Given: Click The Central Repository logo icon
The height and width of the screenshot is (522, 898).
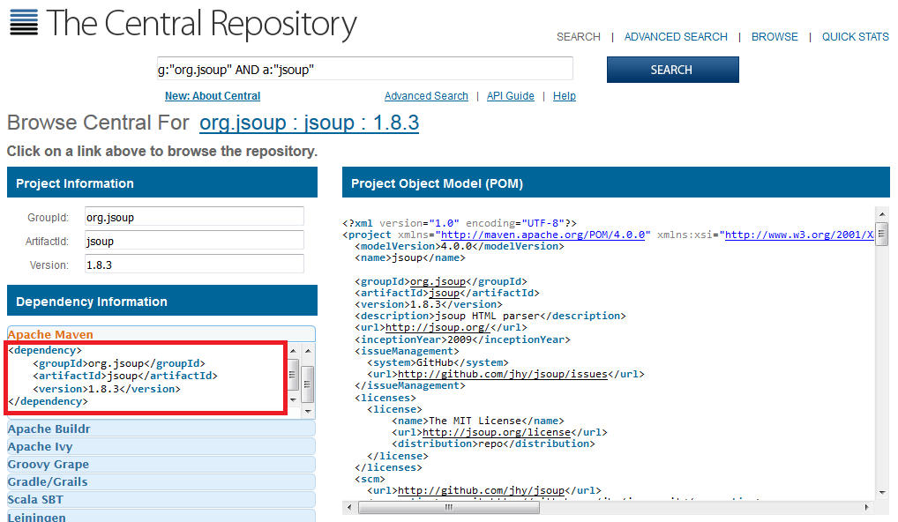Looking at the screenshot, I should [x=24, y=21].
